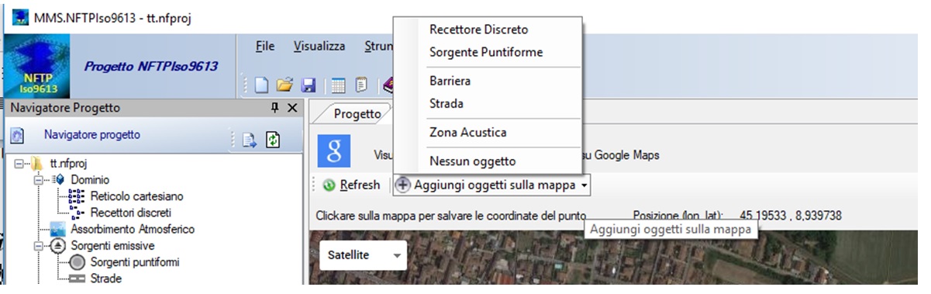This screenshot has height=294, width=931.
Task: Select Reticolo cartesiano tree item
Action: [126, 196]
